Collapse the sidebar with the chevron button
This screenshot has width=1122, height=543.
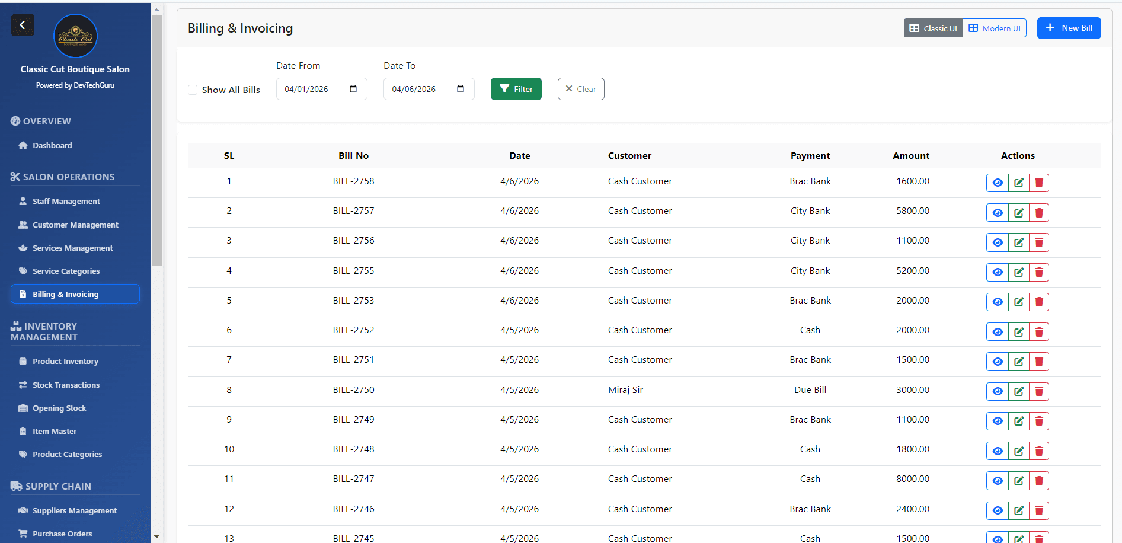(23, 25)
